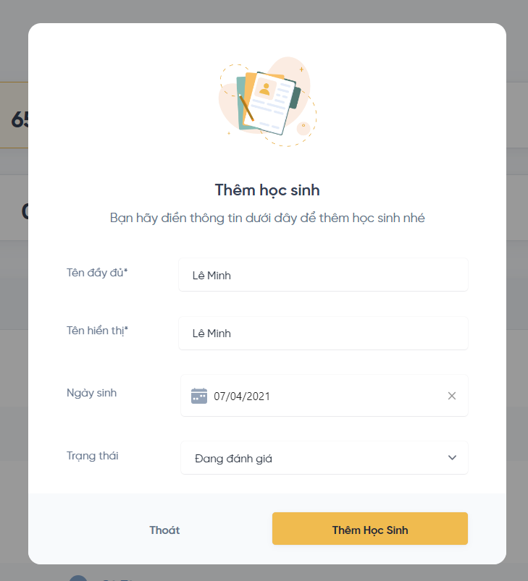The image size is (528, 581).
Task: Click the 'Ngày sinh' label
Action: (x=91, y=393)
